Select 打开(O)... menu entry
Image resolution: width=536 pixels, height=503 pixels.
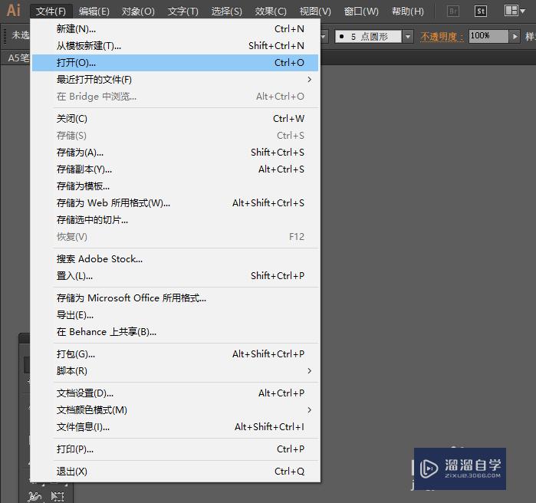click(x=175, y=63)
